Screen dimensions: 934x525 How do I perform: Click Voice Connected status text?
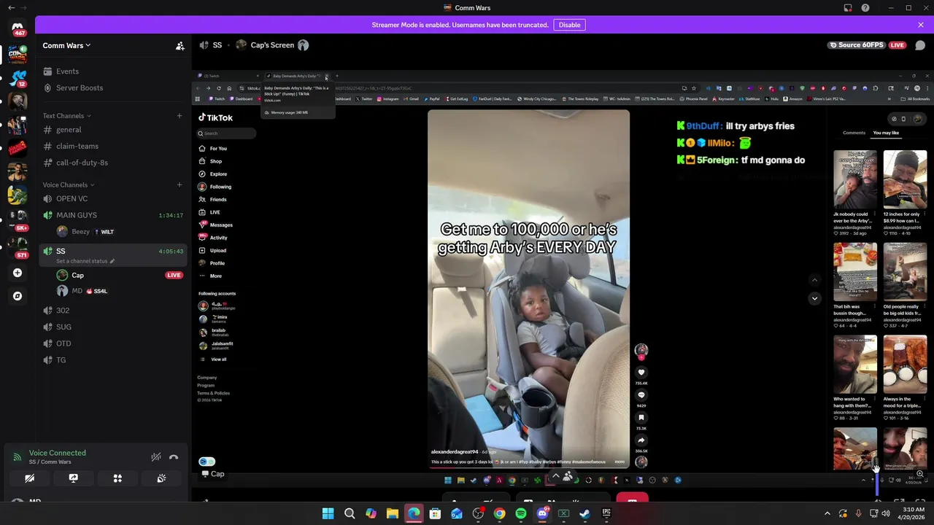point(57,453)
